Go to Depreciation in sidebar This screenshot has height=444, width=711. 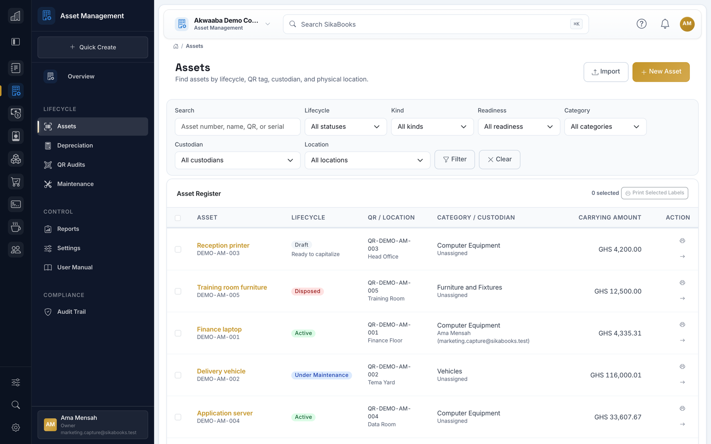tap(92, 146)
